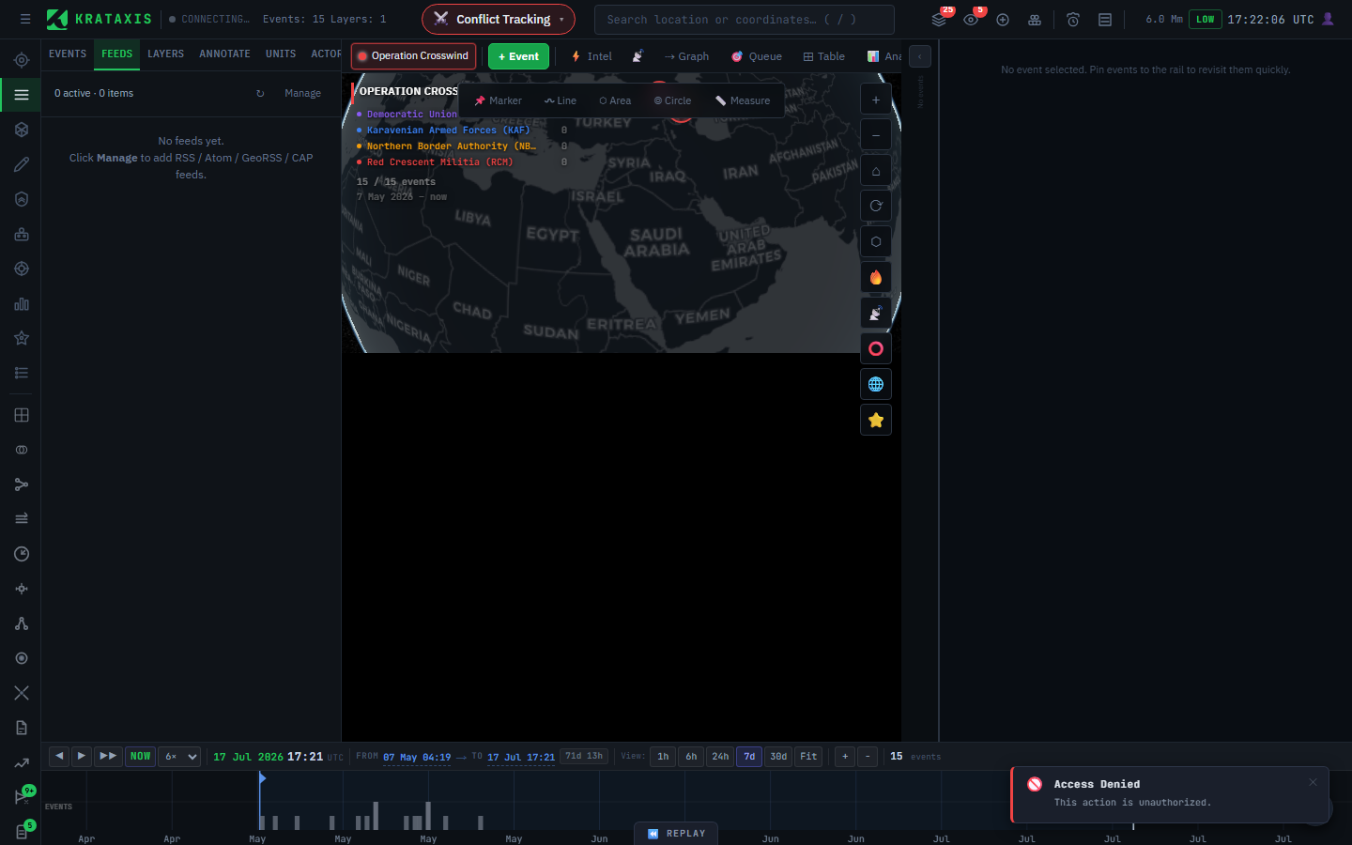Toggle the red ring map control
1352x845 pixels.
(876, 348)
